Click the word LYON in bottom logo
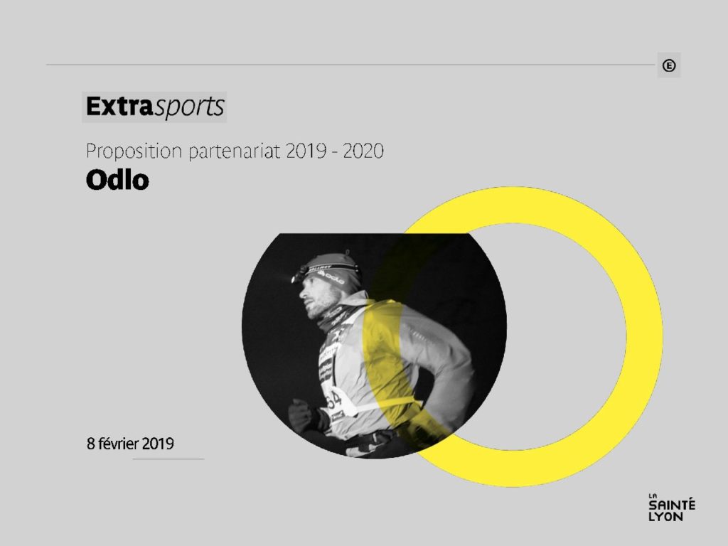The width and height of the screenshot is (728, 546). point(665,517)
